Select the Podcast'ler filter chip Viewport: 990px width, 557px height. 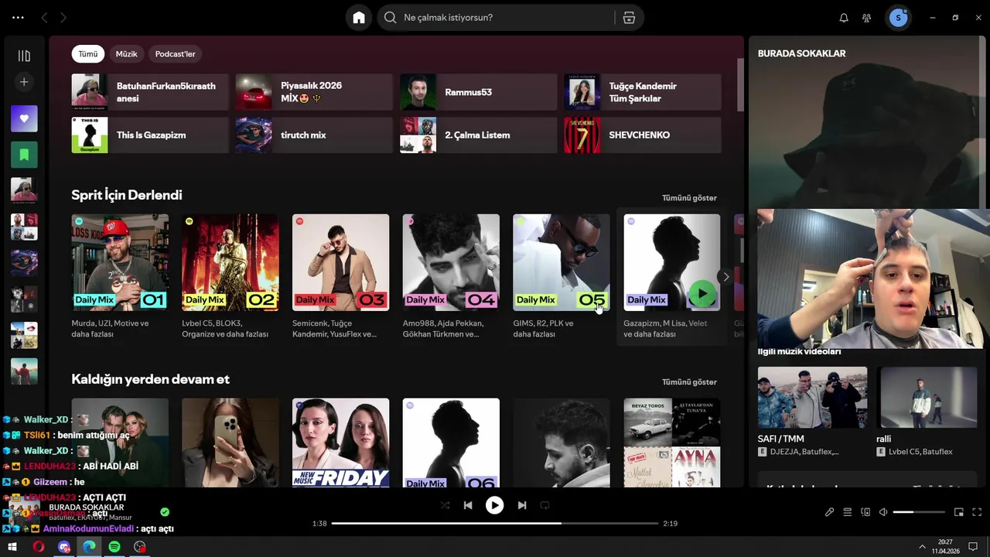pos(175,54)
